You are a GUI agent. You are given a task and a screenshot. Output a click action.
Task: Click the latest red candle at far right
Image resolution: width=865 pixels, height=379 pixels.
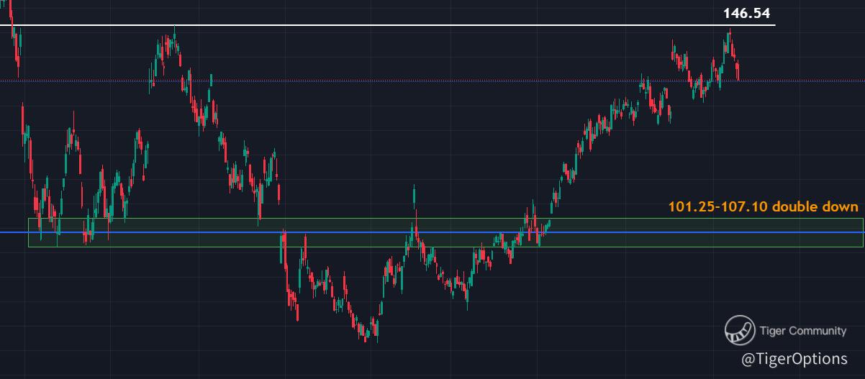[x=738, y=70]
